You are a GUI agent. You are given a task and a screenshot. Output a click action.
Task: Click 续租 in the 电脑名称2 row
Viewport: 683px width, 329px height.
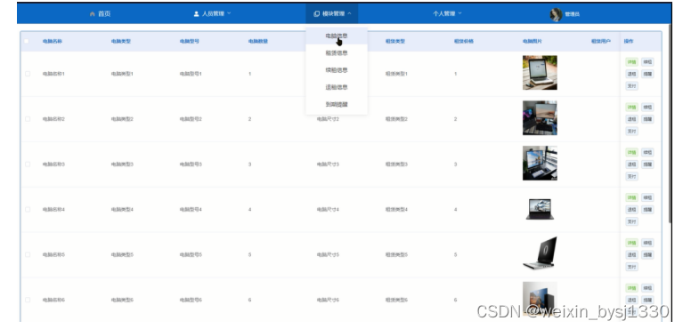[647, 107]
